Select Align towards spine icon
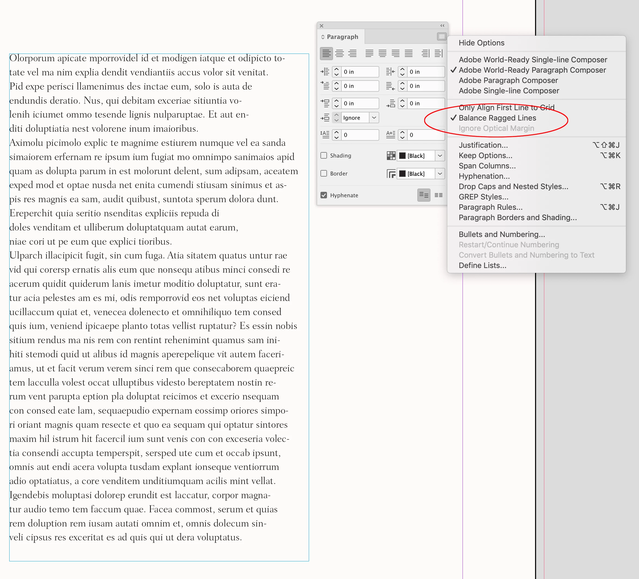This screenshot has width=639, height=579. click(425, 54)
